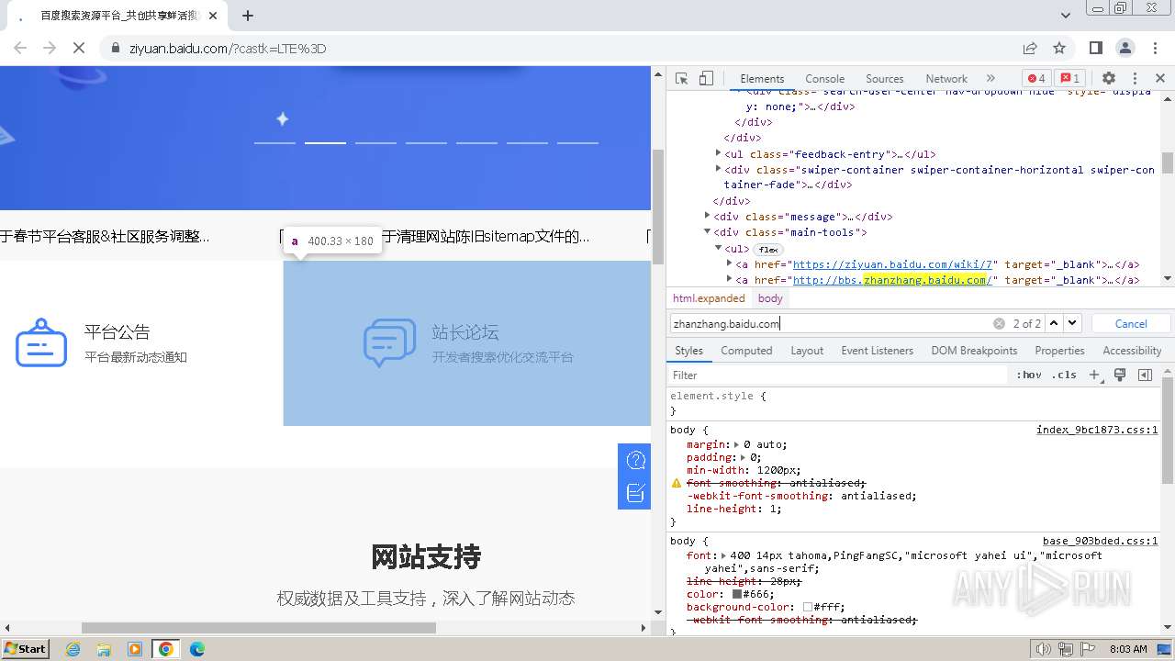Toggle the flex badge on ul
Image resolution: width=1175 pixels, height=661 pixels.
pos(768,249)
